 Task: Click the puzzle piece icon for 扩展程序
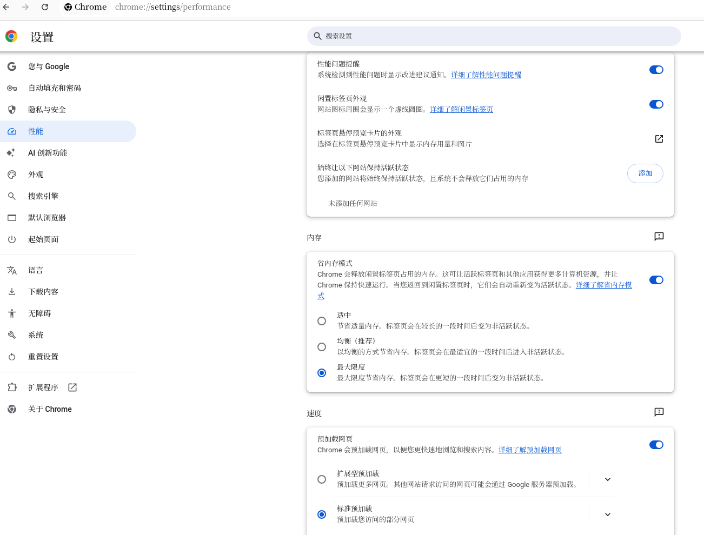[12, 387]
